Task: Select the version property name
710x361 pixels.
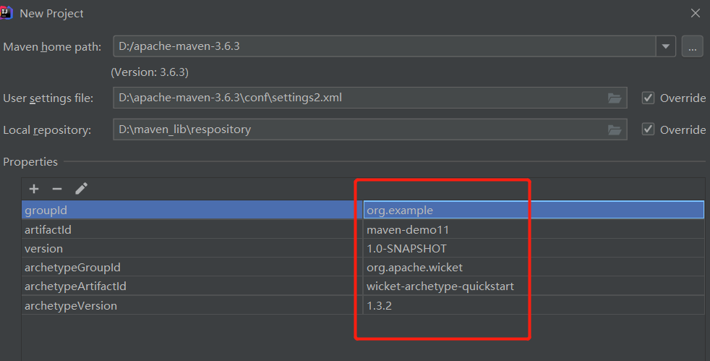Action: click(x=43, y=249)
